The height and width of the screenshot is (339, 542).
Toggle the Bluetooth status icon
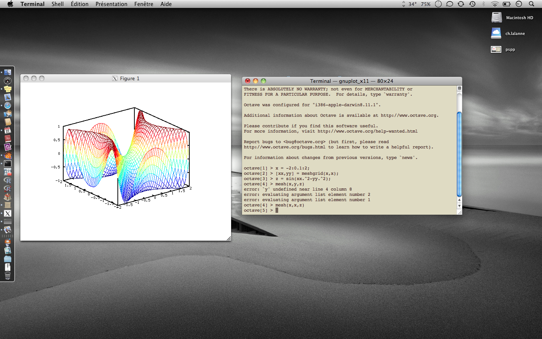(x=484, y=4)
